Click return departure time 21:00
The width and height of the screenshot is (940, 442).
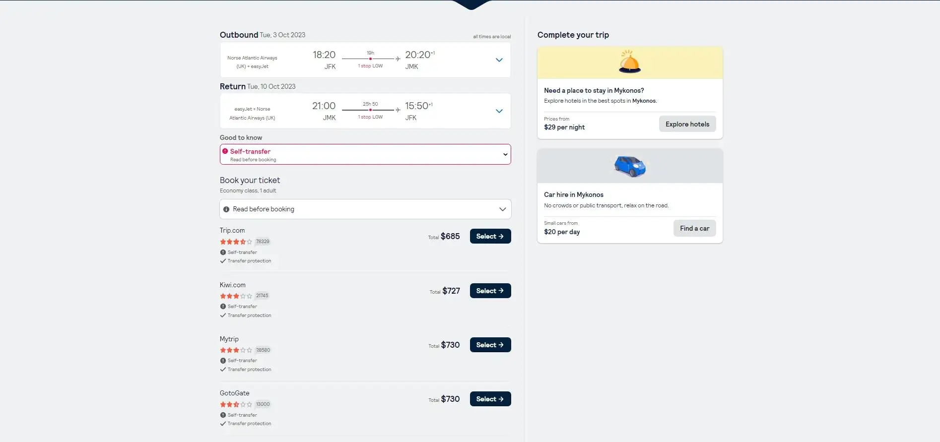324,106
